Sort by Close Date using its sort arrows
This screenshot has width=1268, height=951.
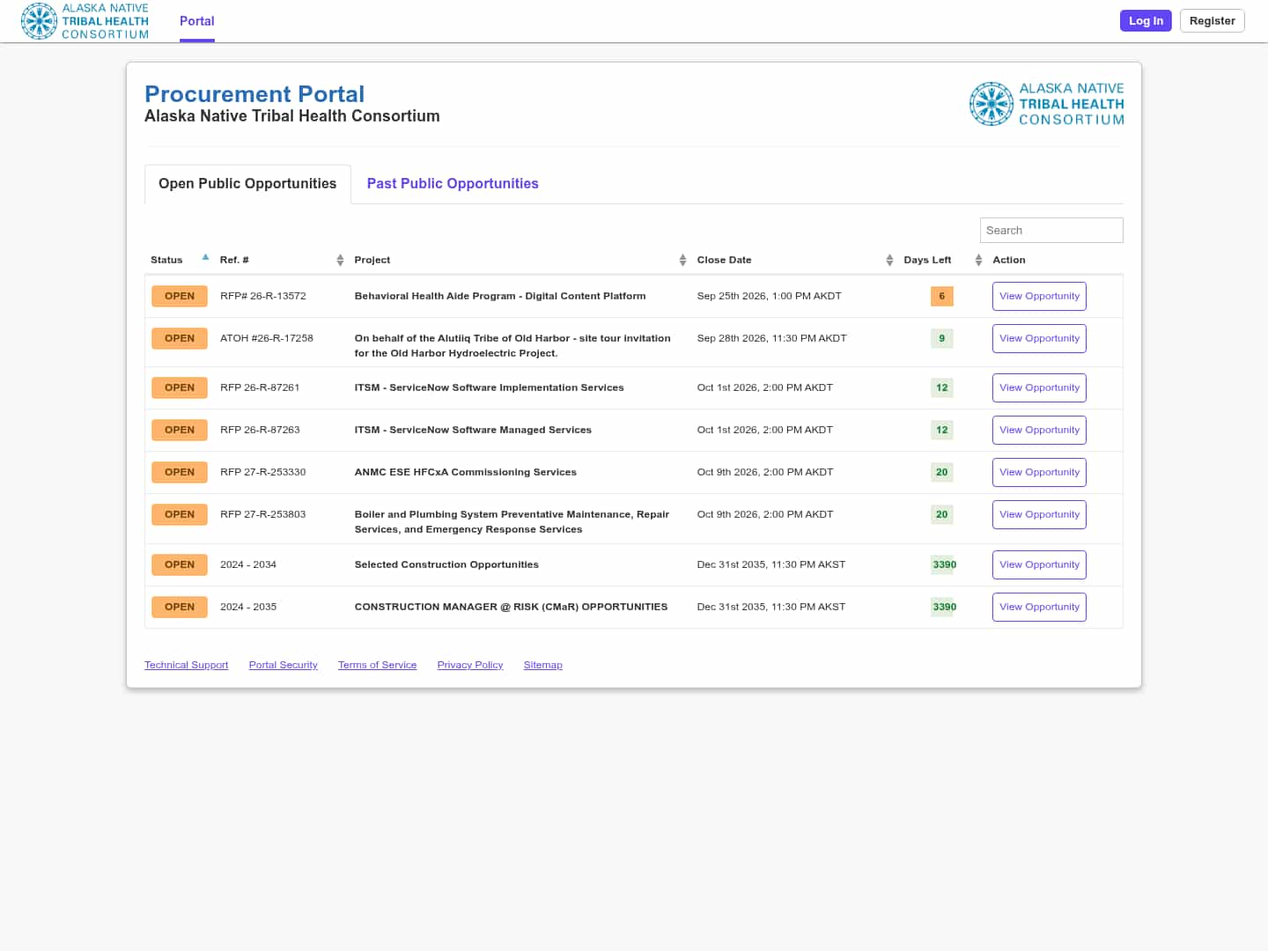pyautogui.click(x=889, y=260)
